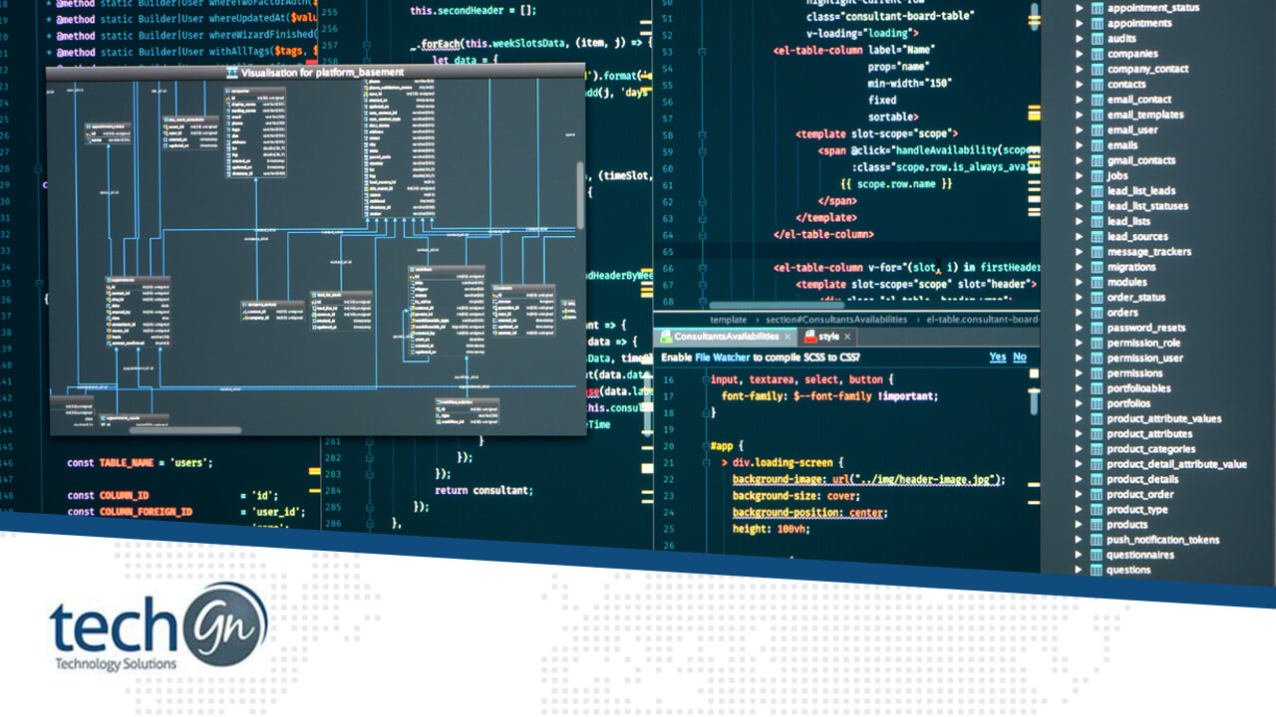Image resolution: width=1276 pixels, height=717 pixels.
Task: Click the emails table icon
Action: [x=1098, y=144]
